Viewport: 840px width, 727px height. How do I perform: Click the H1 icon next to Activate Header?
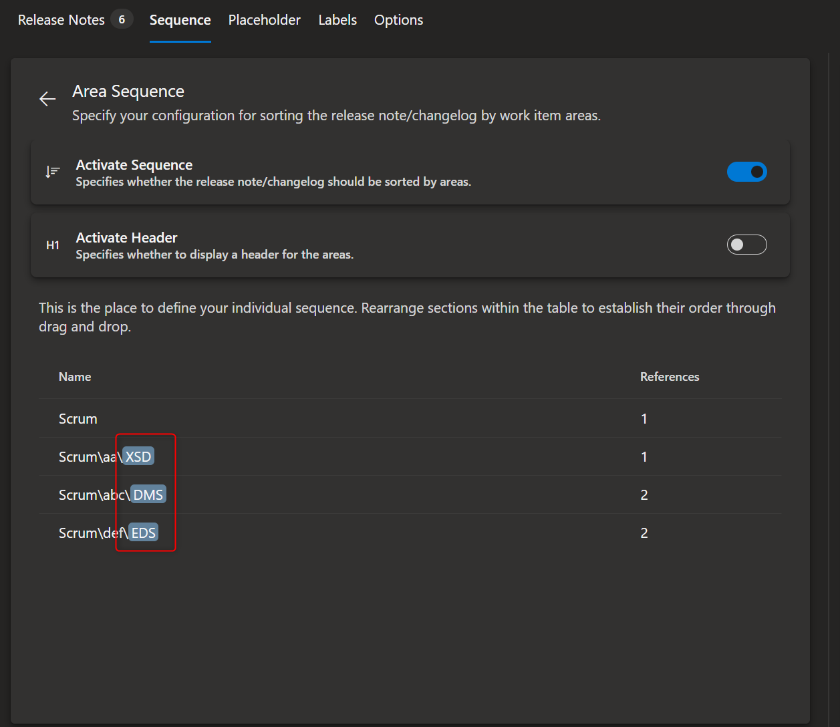click(53, 245)
